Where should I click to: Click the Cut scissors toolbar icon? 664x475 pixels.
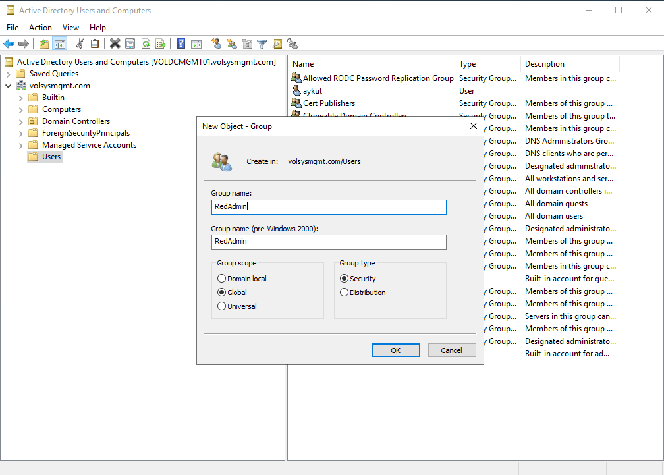pos(80,44)
